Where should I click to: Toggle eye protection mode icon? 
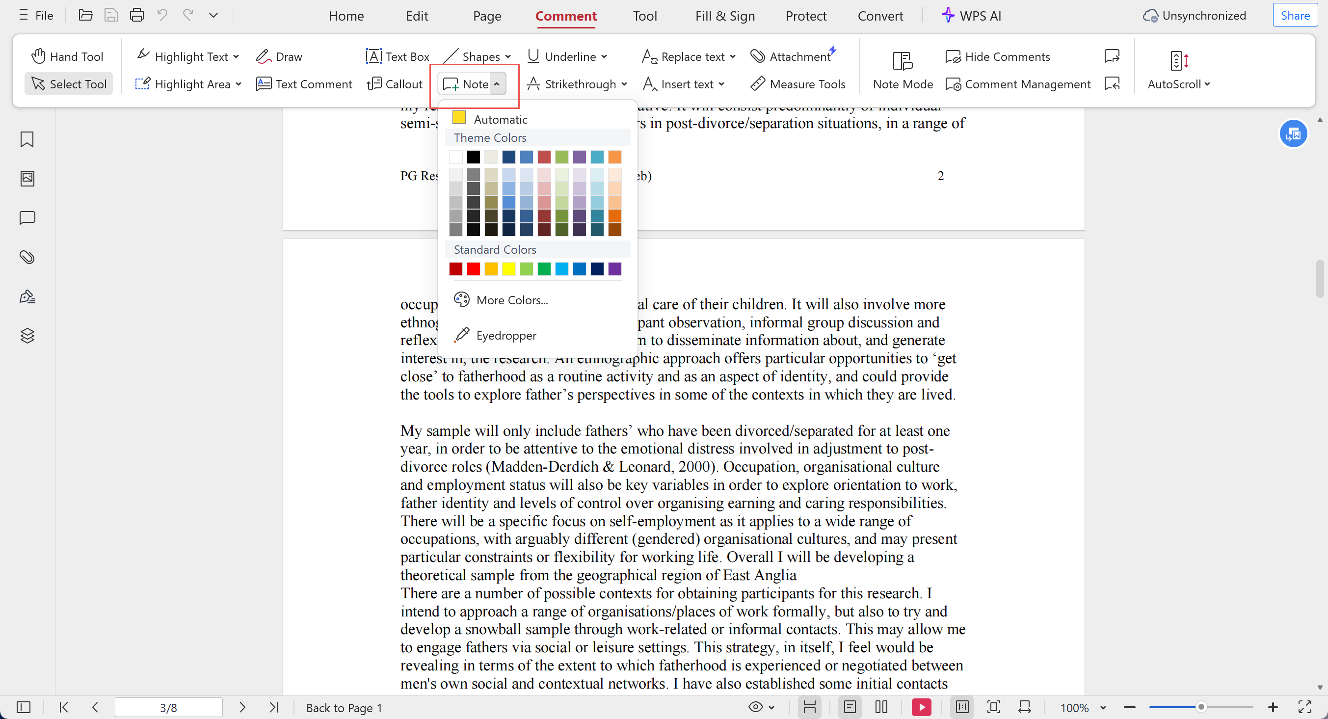755,707
